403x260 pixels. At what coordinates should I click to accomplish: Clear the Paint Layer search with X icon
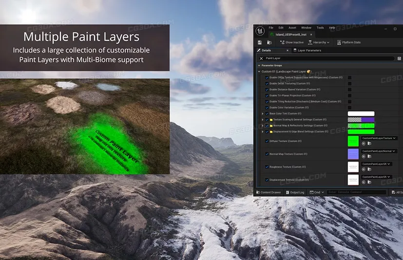(x=261, y=58)
